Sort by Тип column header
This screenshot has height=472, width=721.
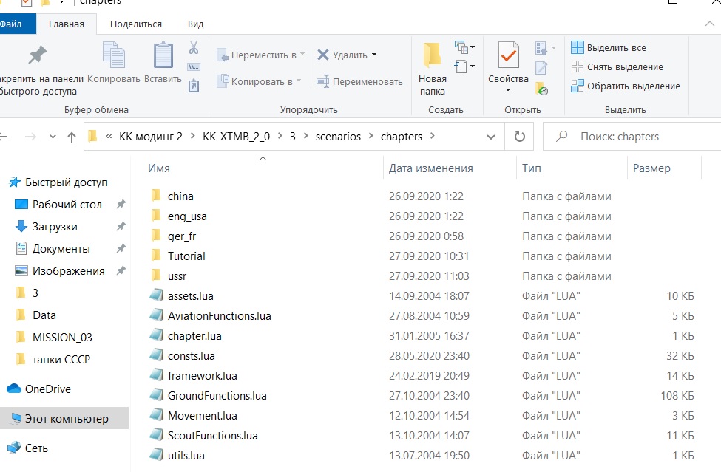pyautogui.click(x=532, y=168)
